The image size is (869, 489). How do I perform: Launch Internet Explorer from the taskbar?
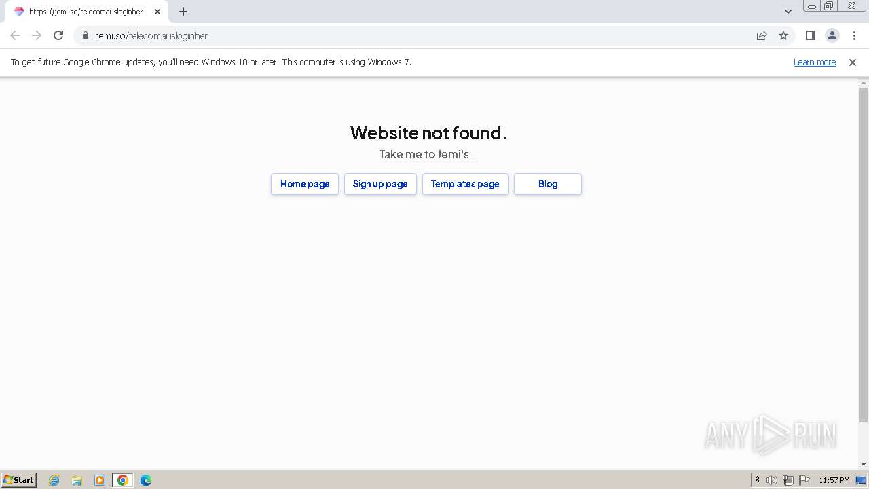pos(54,480)
